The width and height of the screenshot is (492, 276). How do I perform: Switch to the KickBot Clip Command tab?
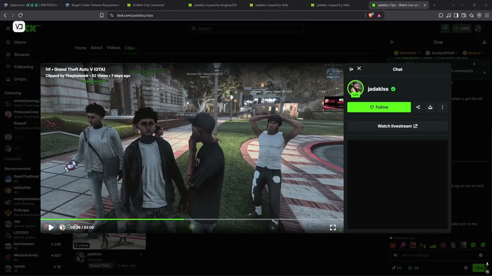(154, 5)
